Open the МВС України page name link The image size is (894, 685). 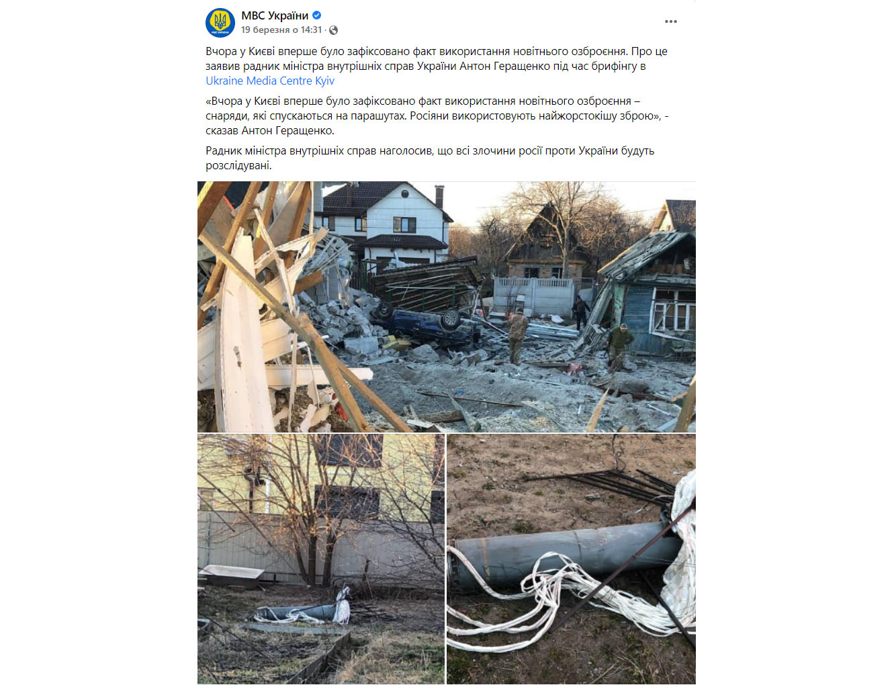(275, 15)
